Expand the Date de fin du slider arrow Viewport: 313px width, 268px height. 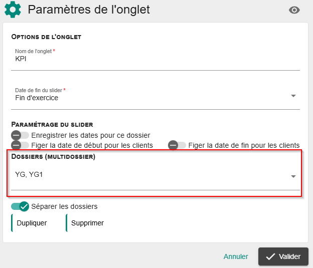click(x=293, y=96)
